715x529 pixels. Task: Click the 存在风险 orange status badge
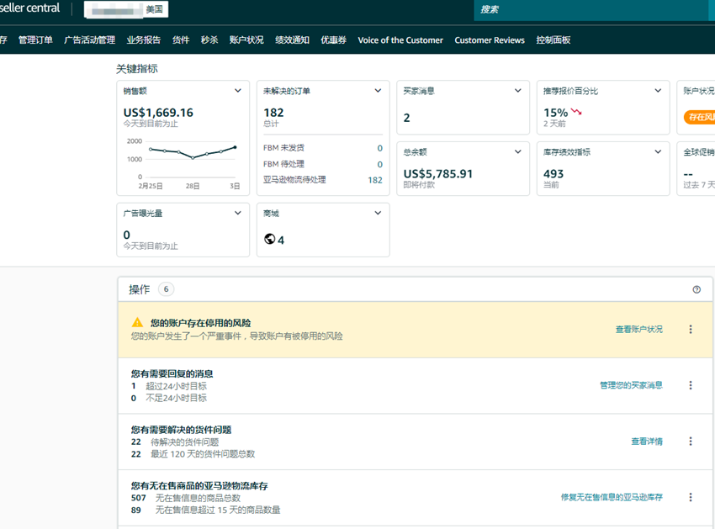click(x=700, y=117)
